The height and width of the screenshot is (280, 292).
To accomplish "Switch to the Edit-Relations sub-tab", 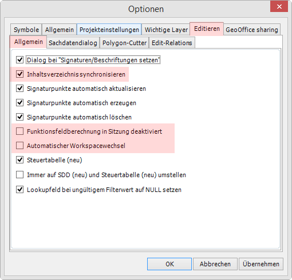I will click(172, 43).
